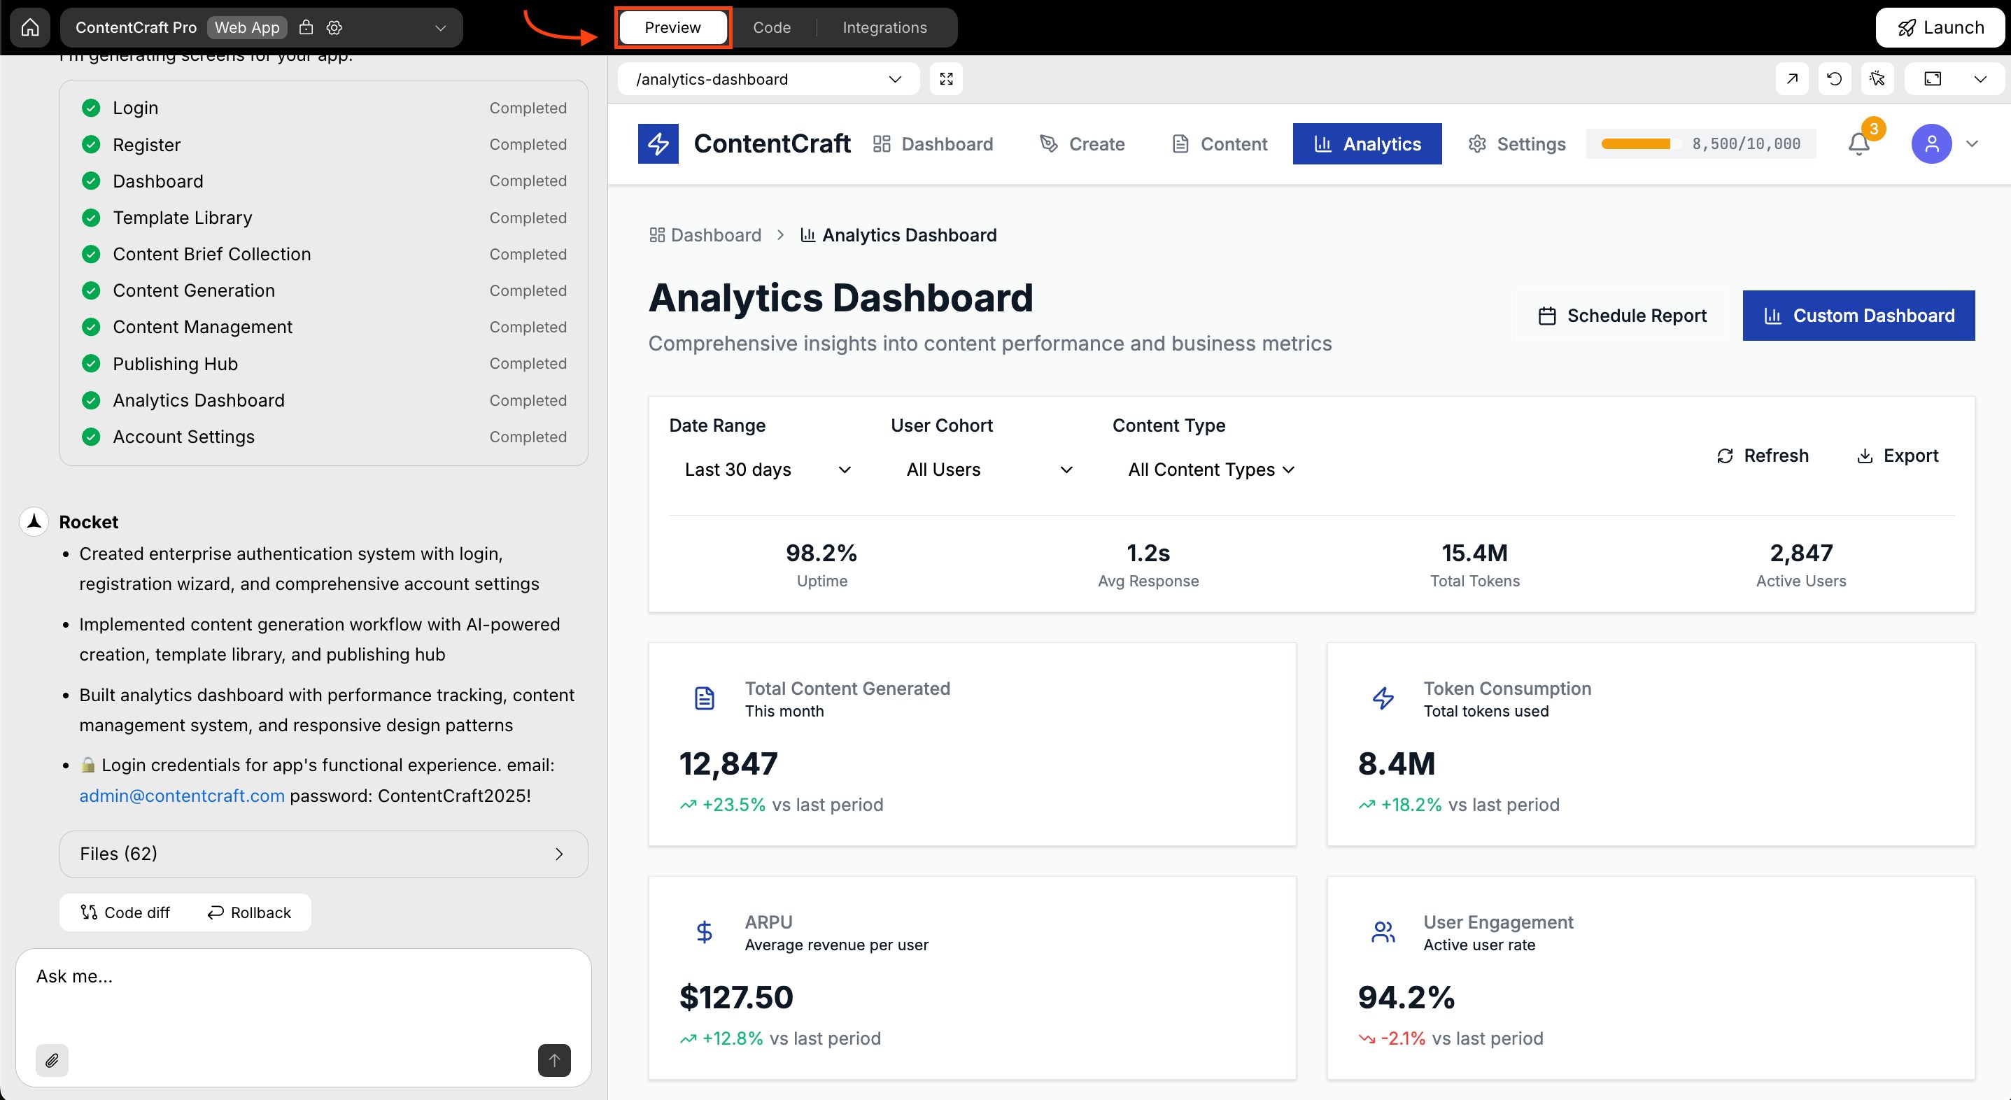Refresh the app preview with the reload icon
Image resolution: width=2011 pixels, height=1100 pixels.
click(x=1835, y=78)
